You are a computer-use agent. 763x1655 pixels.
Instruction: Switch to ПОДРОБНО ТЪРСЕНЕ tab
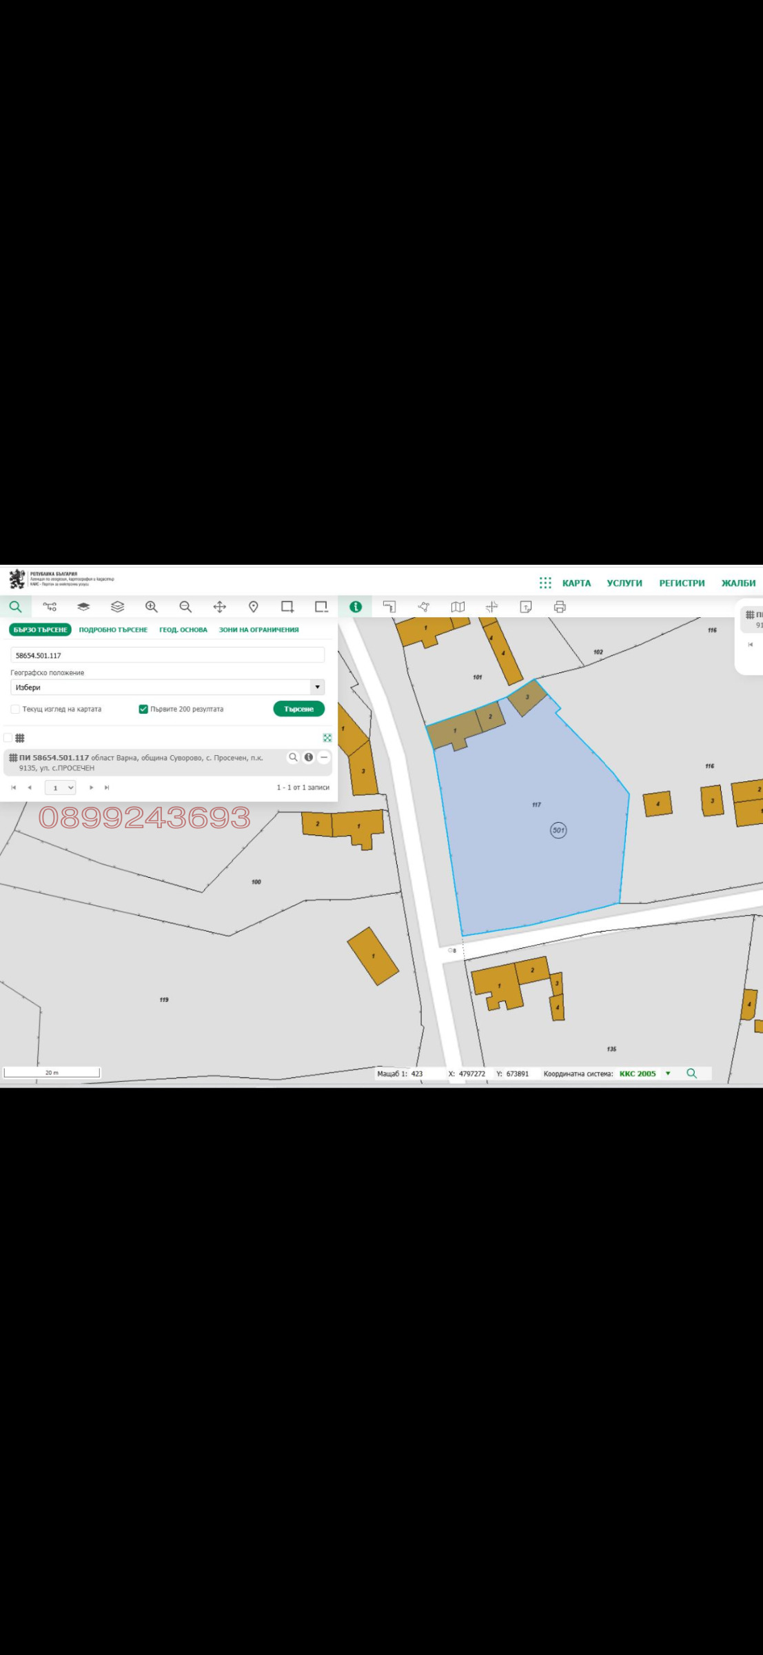click(x=113, y=630)
